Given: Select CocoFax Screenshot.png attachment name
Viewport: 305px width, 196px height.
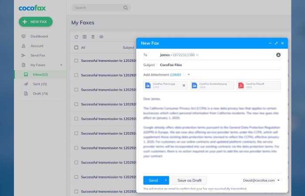Looking at the screenshot, I should point(213,84).
